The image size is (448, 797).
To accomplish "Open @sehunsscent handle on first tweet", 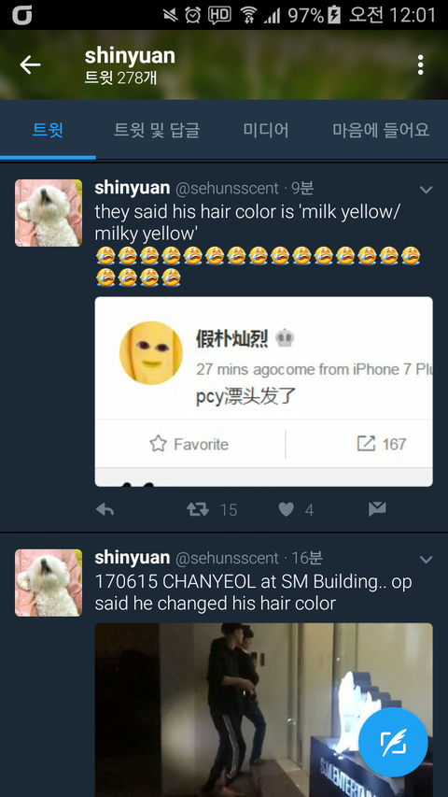I will pos(227,189).
